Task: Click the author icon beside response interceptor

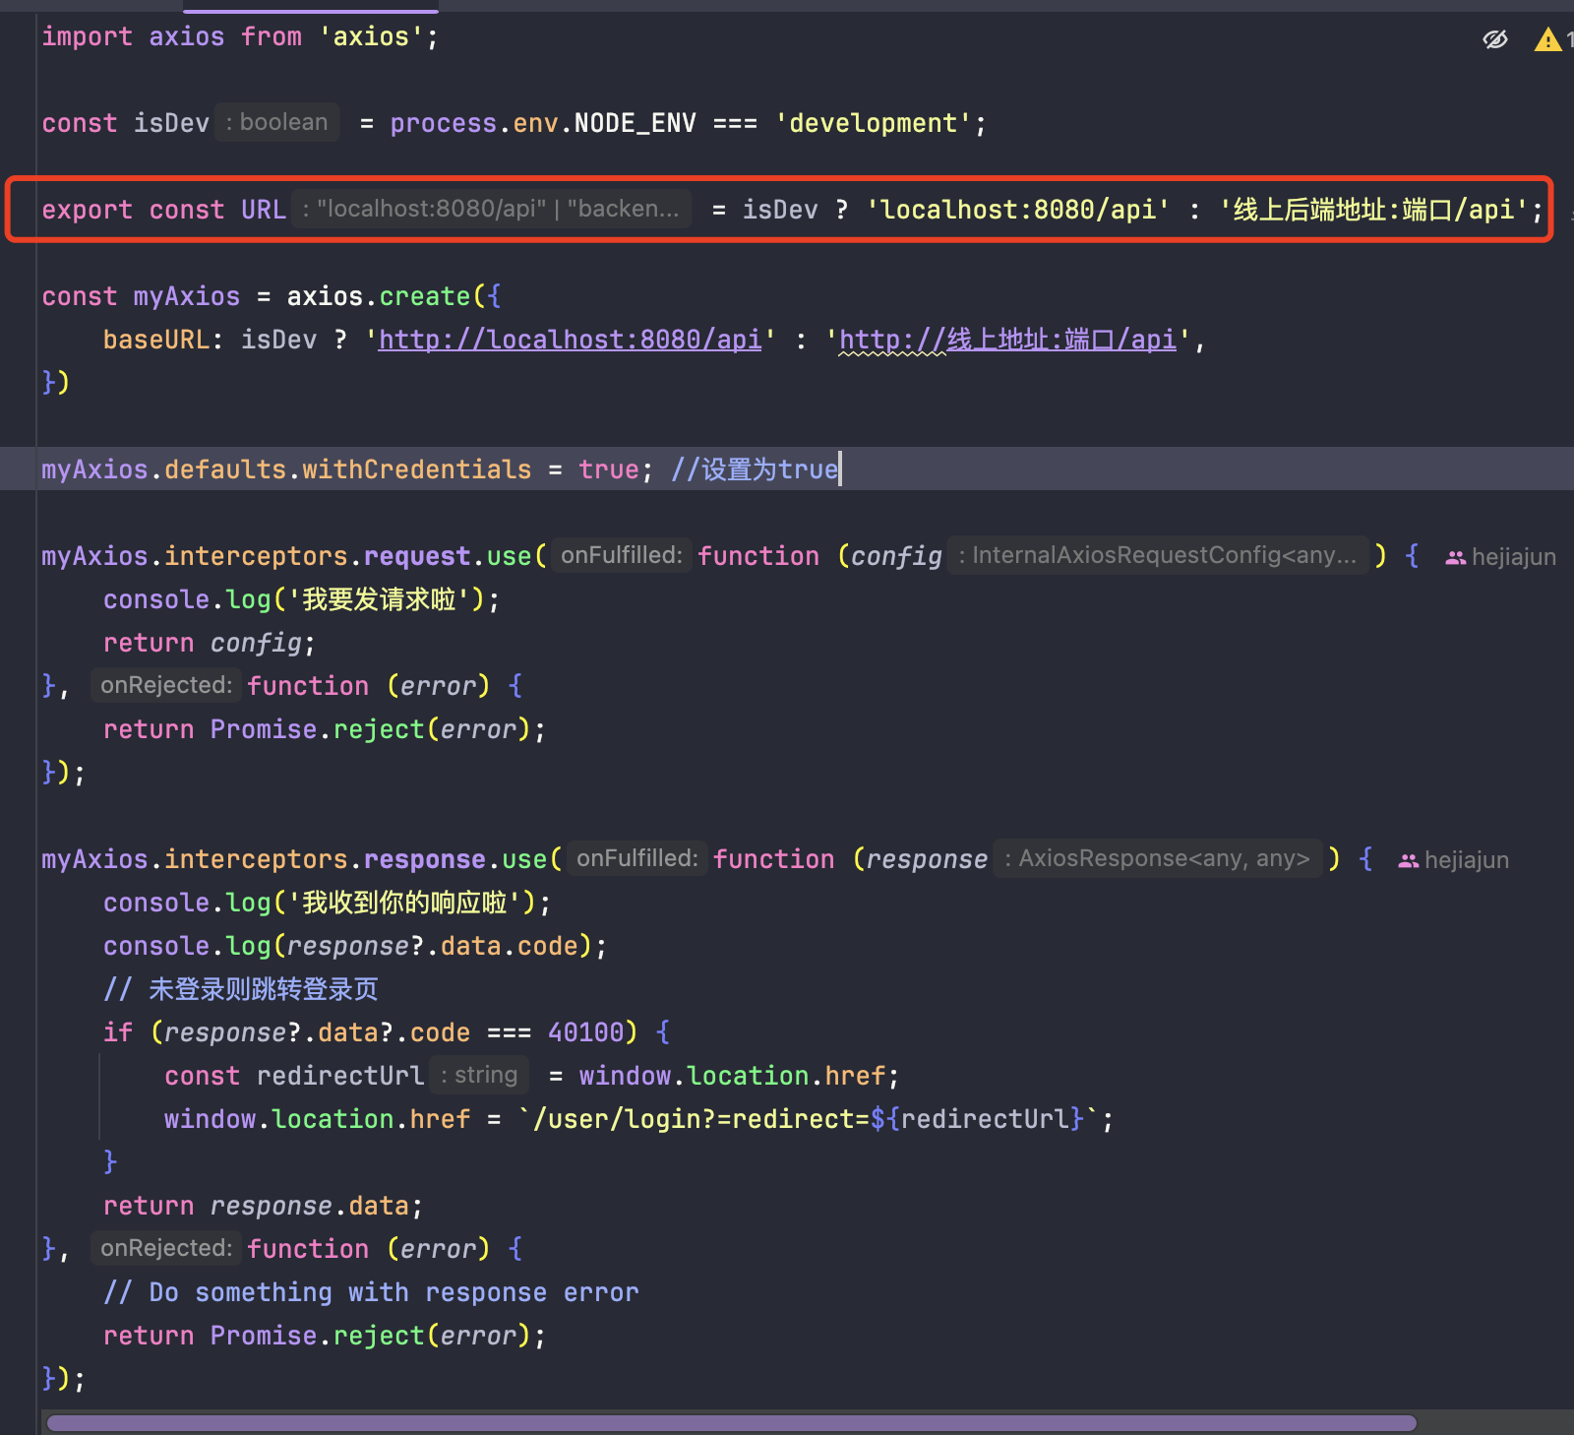Action: [1411, 859]
